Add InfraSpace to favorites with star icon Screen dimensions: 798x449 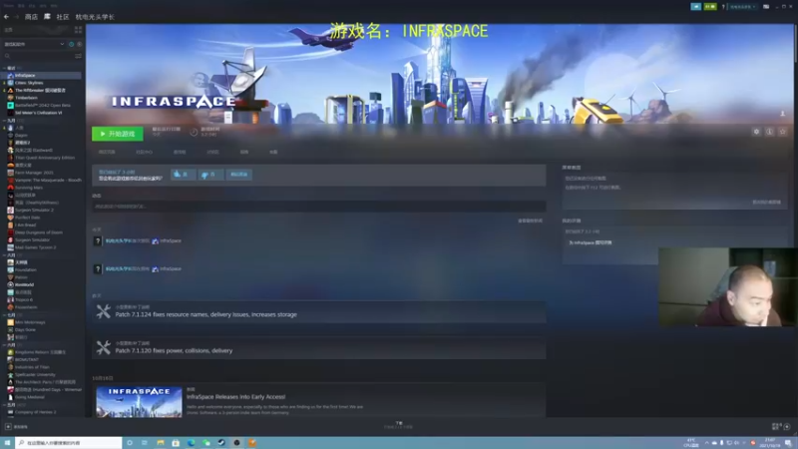pyautogui.click(x=783, y=132)
